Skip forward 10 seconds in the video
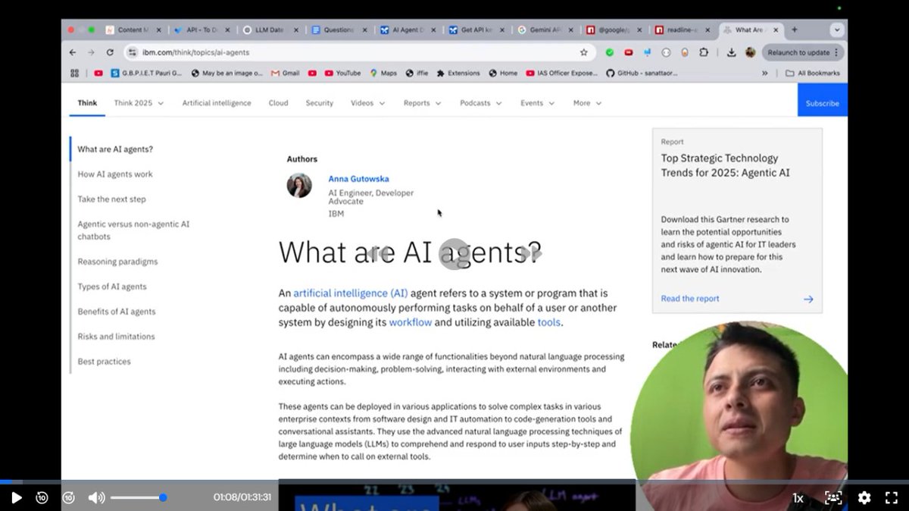The width and height of the screenshot is (909, 511). tap(69, 498)
